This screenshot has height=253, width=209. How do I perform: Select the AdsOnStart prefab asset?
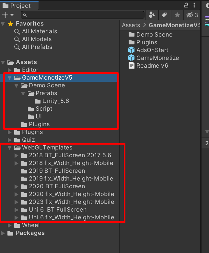[x=148, y=50]
